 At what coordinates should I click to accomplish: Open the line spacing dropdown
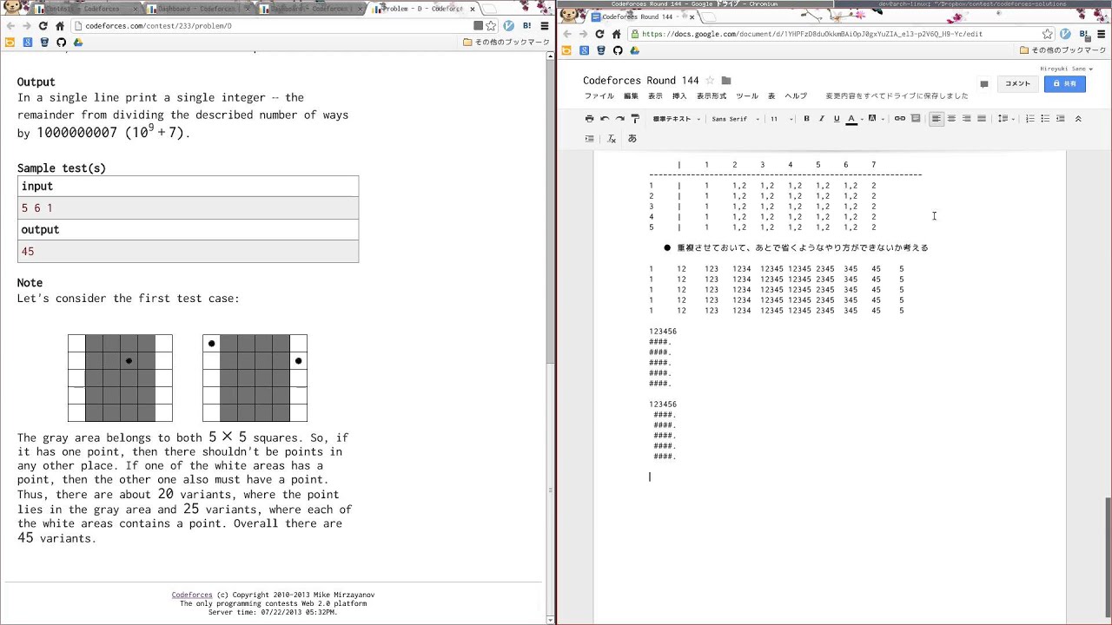point(1004,119)
